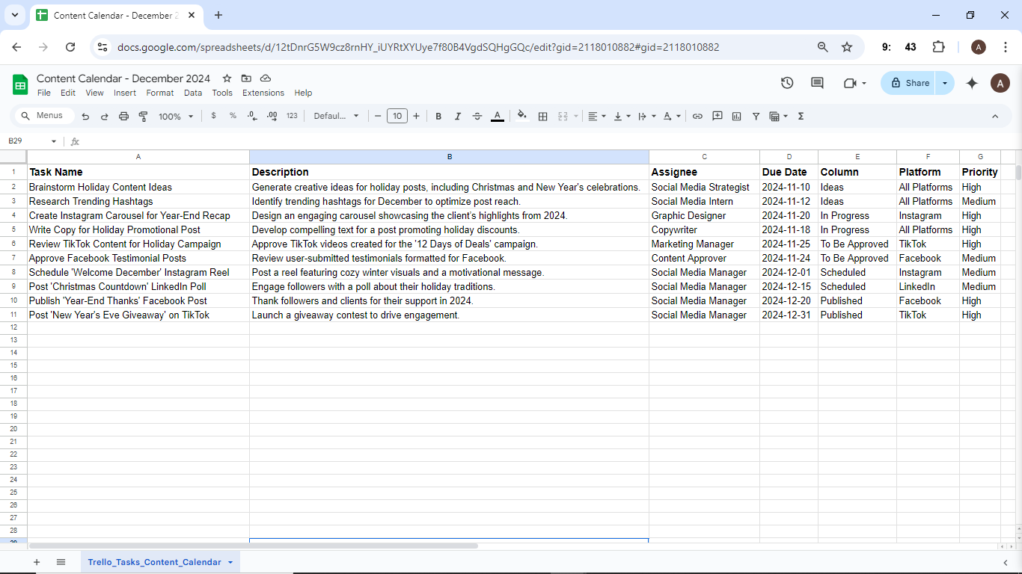
Task: Open Trello_Tasks_Content_Calendar tab dropdown arrow
Action: click(230, 562)
